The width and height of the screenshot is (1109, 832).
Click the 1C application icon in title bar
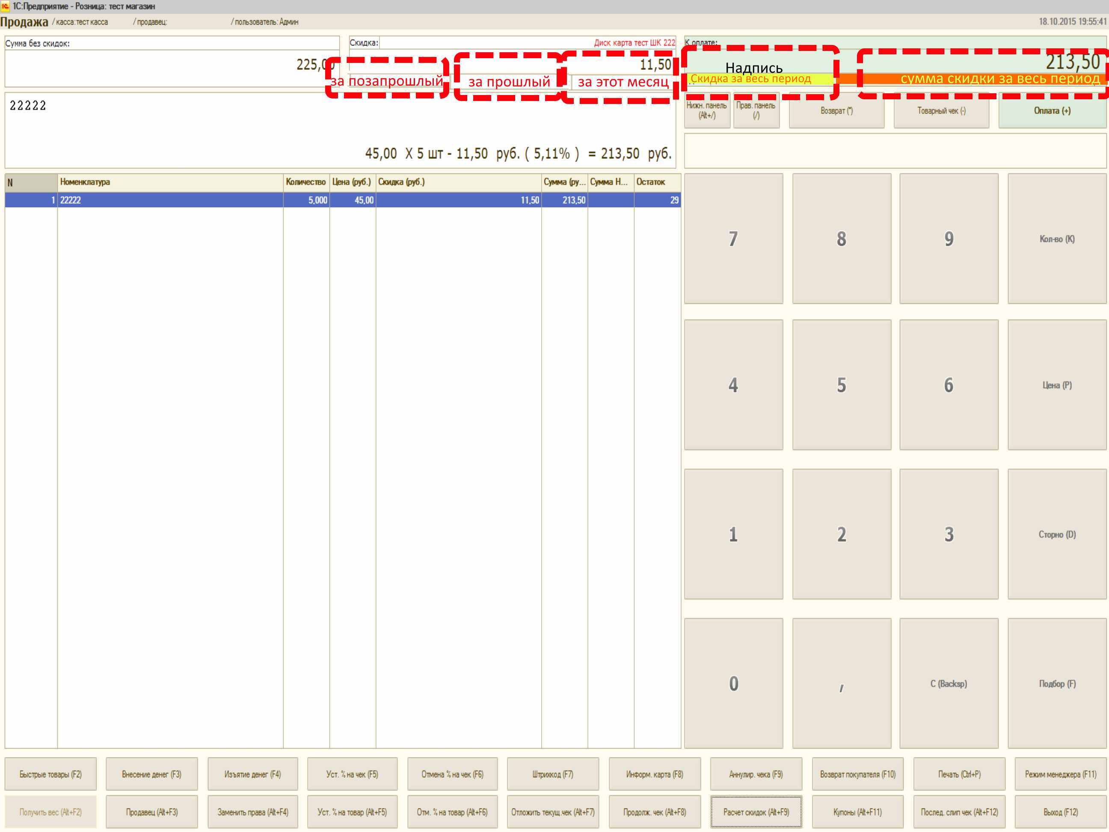pos(6,6)
